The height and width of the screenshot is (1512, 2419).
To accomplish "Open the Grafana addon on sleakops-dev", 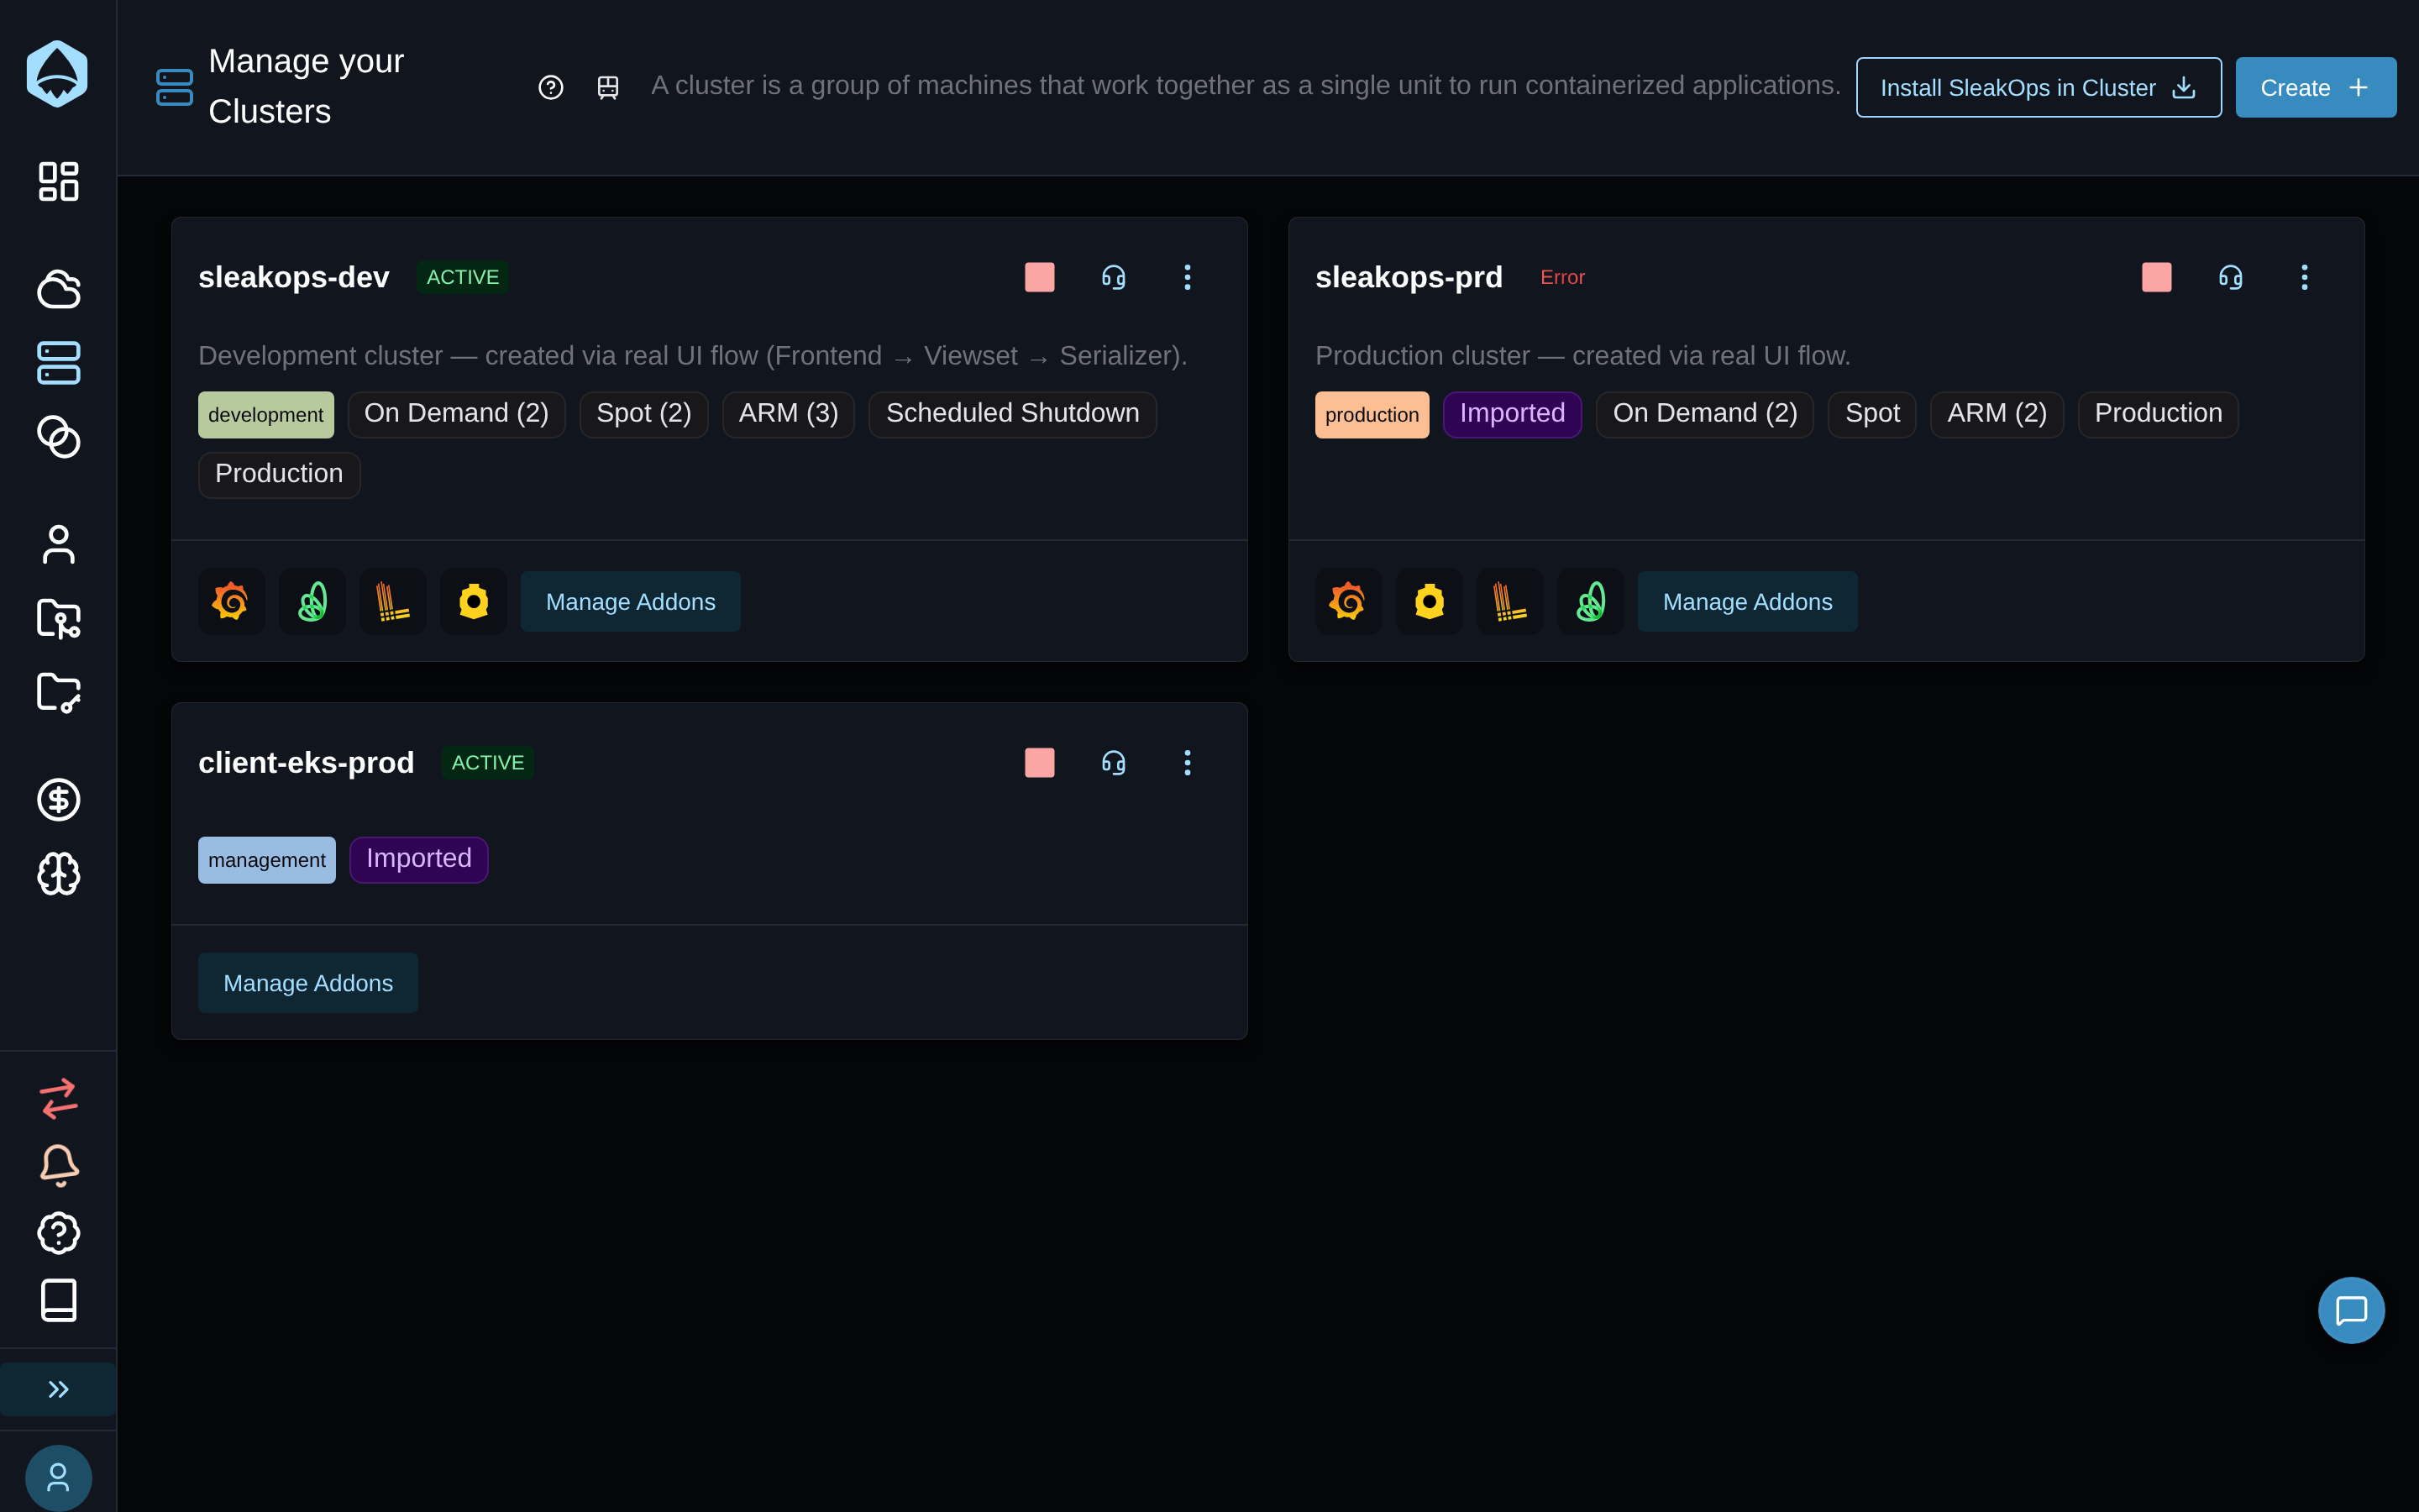I will pos(232,602).
